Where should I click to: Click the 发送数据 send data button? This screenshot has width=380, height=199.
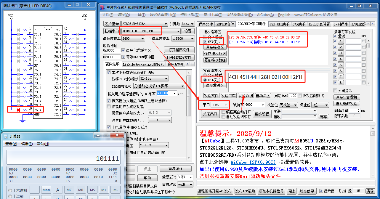tap(245, 96)
